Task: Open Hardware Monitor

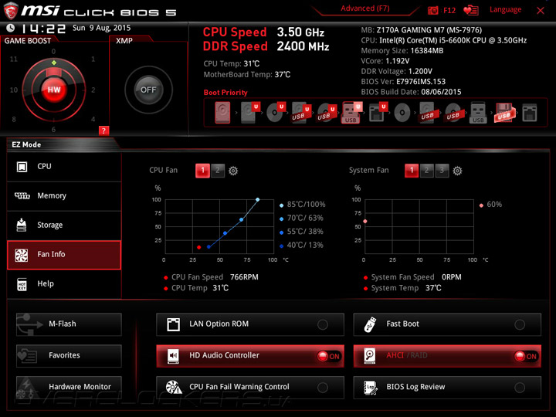Action: pyautogui.click(x=69, y=387)
